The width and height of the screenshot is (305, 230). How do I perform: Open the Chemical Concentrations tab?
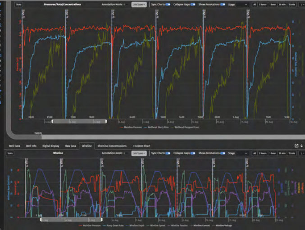(112, 146)
